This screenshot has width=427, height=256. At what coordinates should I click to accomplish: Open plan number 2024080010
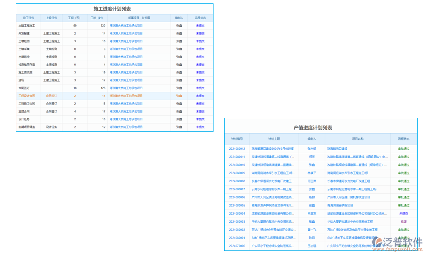tap(237, 165)
